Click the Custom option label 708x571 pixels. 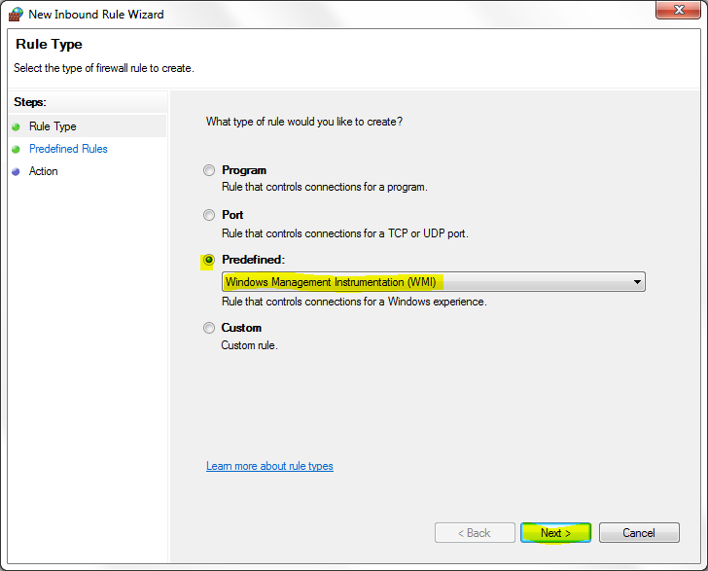[241, 328]
